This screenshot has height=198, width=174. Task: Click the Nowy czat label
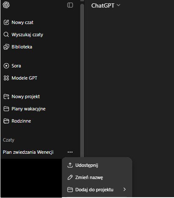click(22, 22)
